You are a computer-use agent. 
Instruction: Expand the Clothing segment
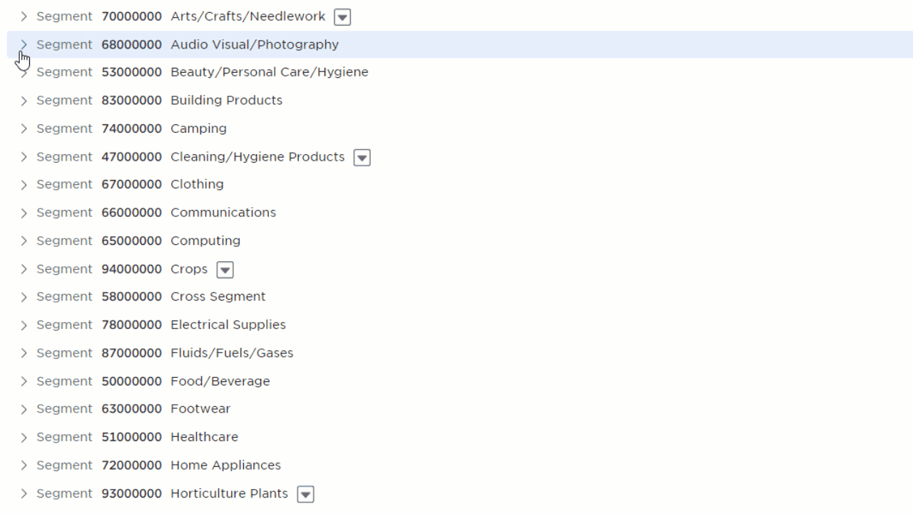pos(24,184)
